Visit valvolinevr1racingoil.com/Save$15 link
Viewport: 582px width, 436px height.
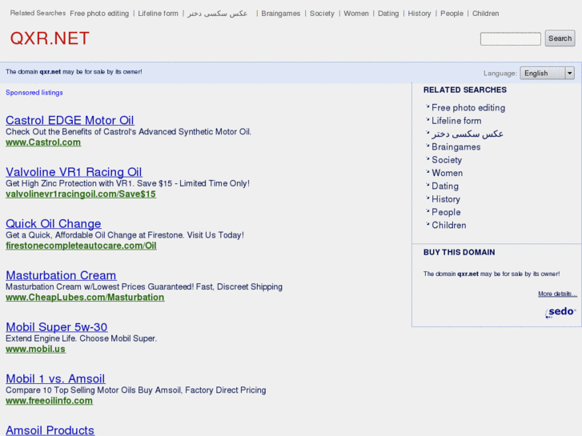pyautogui.click(x=81, y=194)
